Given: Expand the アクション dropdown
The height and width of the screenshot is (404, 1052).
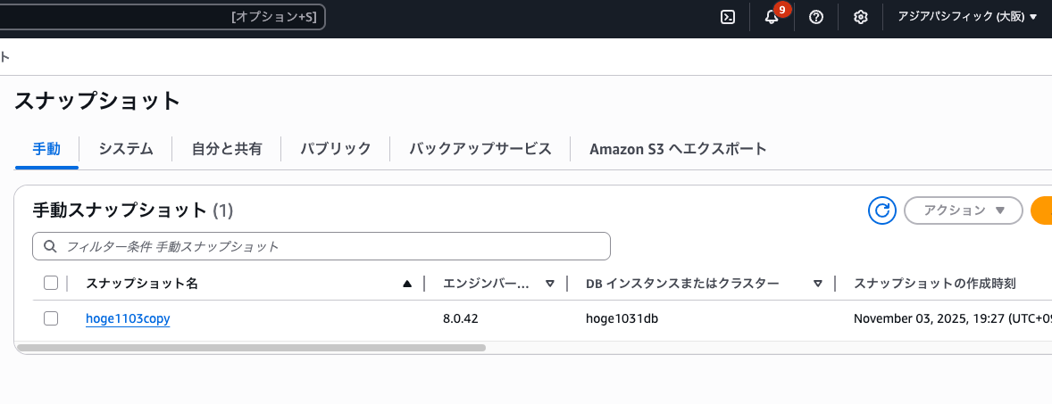Looking at the screenshot, I should [963, 210].
